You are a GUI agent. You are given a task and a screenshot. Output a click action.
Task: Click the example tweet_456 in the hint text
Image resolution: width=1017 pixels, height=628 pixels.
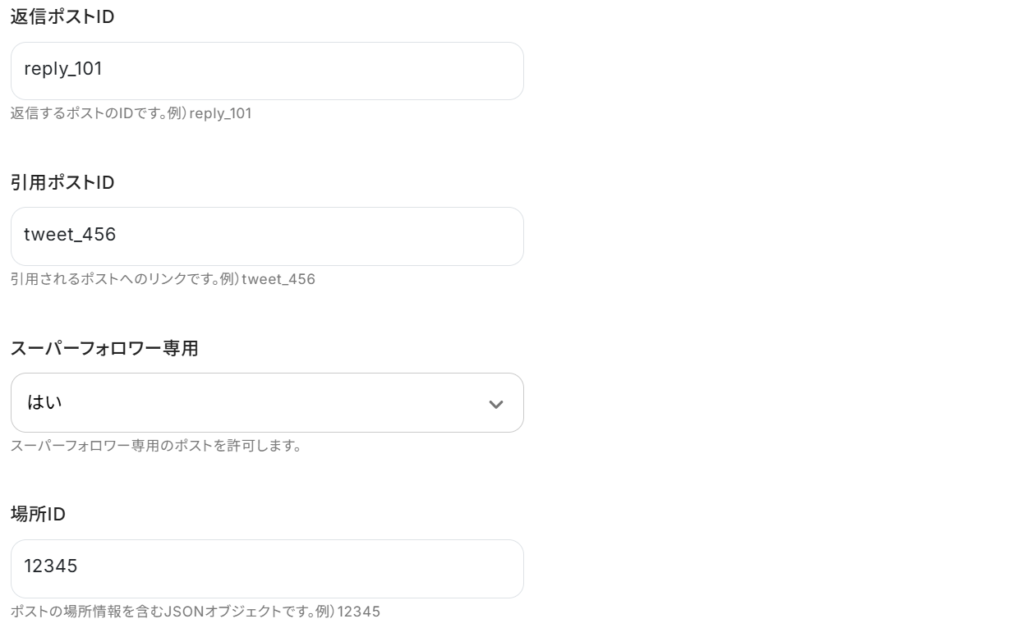278,279
